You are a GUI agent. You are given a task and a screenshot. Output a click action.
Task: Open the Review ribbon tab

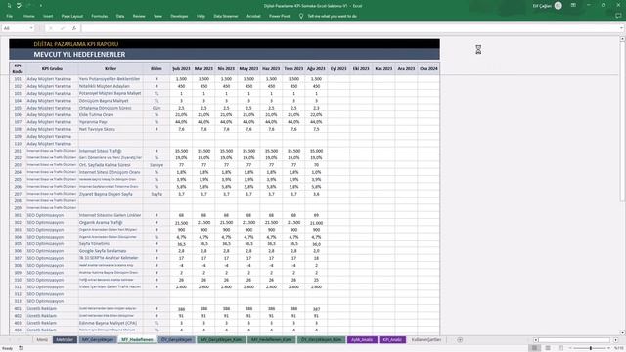[139, 16]
